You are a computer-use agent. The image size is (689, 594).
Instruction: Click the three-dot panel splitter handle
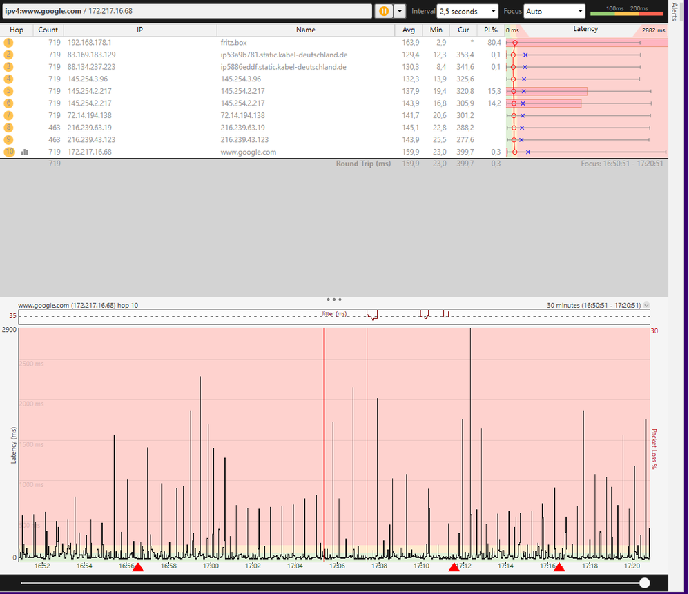(334, 299)
